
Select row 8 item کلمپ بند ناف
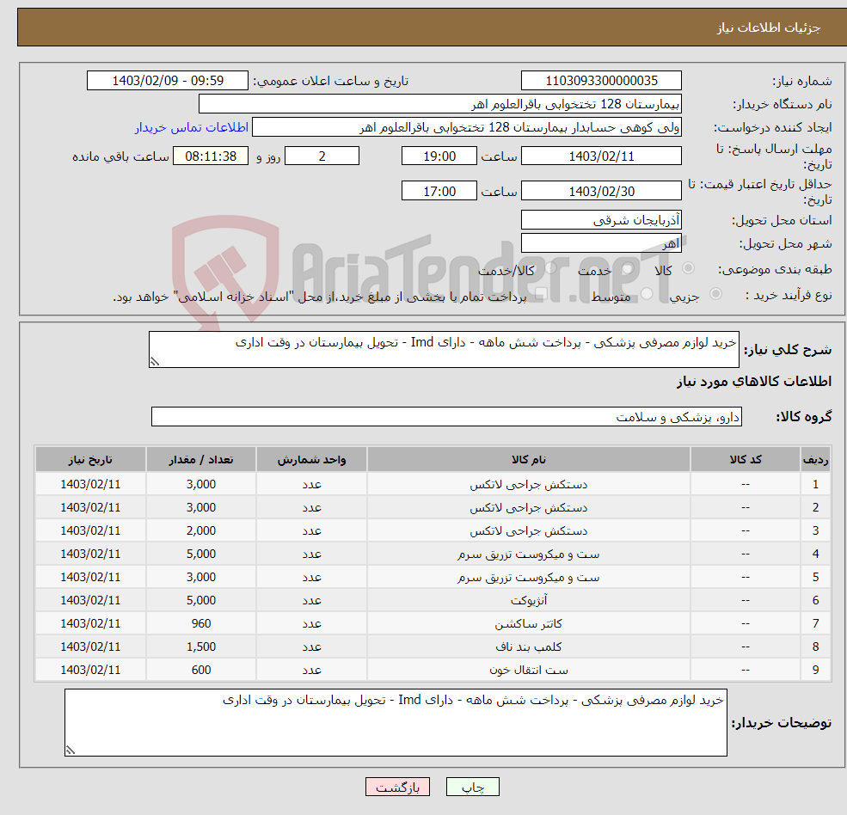tap(529, 647)
